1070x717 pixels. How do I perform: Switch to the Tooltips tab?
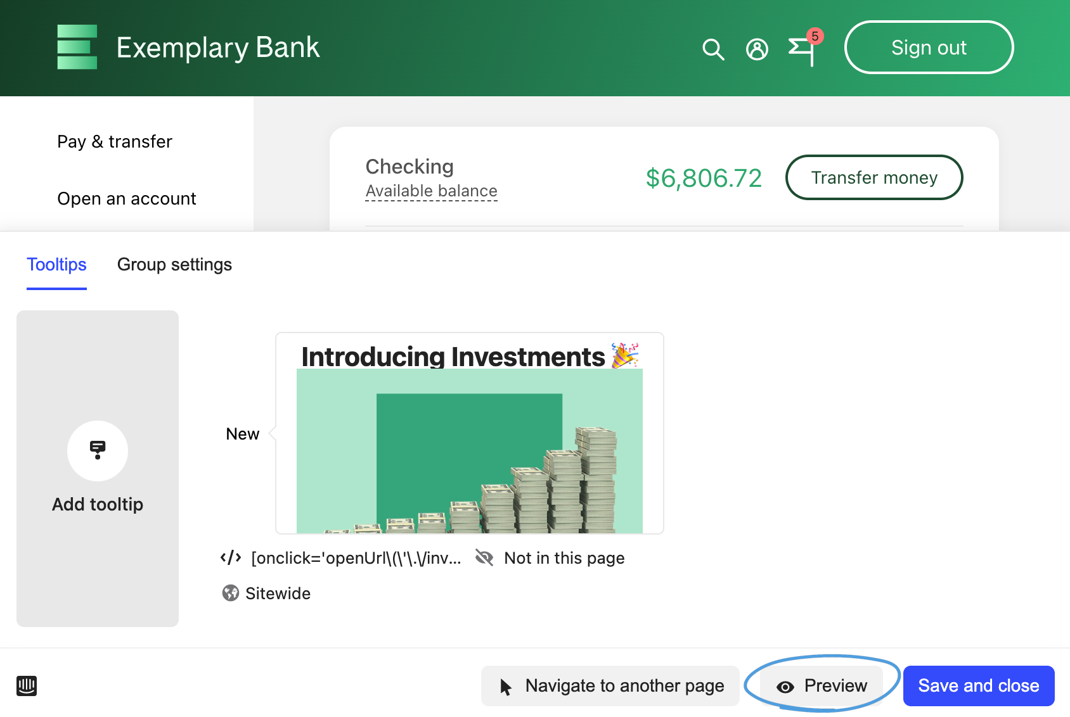56,265
